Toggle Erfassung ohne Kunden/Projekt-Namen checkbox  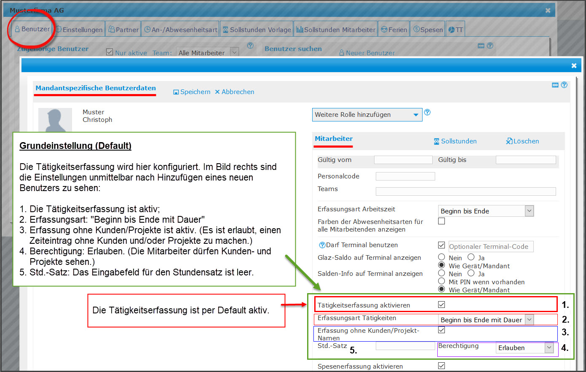(x=442, y=330)
